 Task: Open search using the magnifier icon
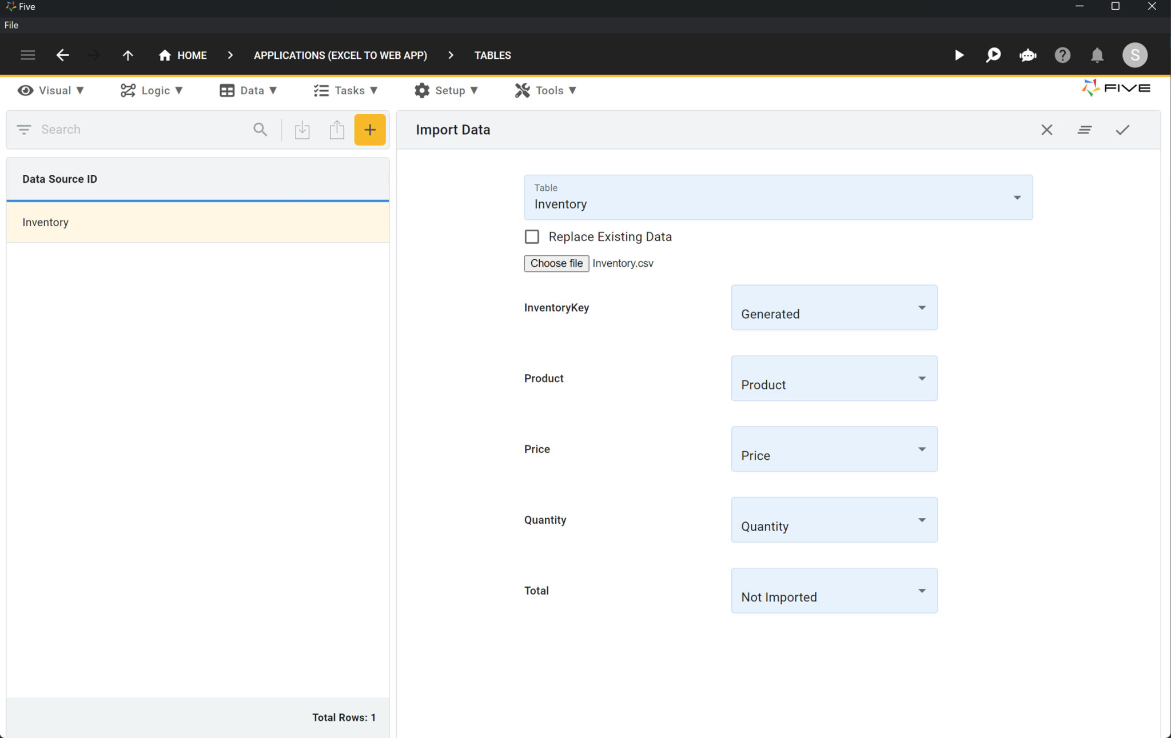[993, 55]
